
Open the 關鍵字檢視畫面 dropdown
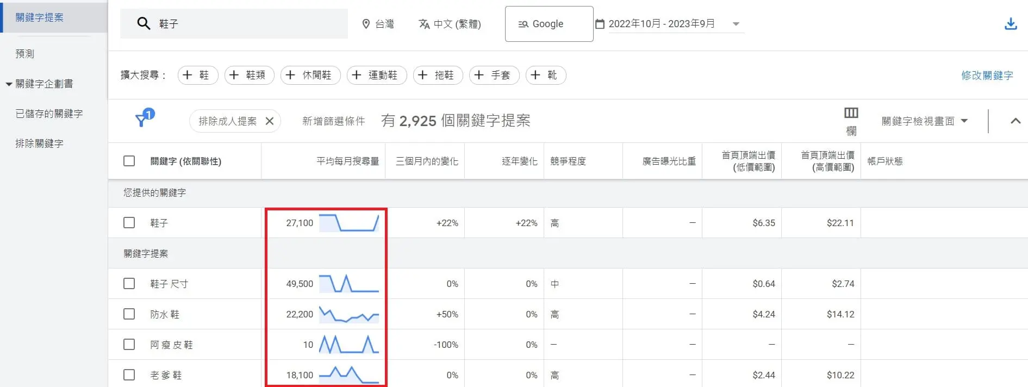pos(925,121)
